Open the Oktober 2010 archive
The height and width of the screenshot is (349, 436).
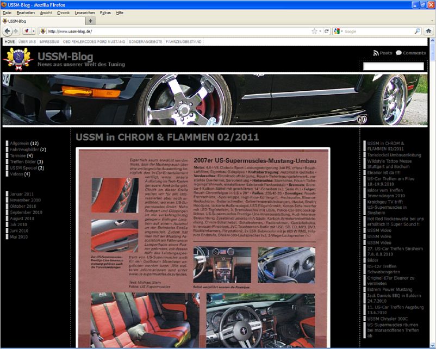23,207
